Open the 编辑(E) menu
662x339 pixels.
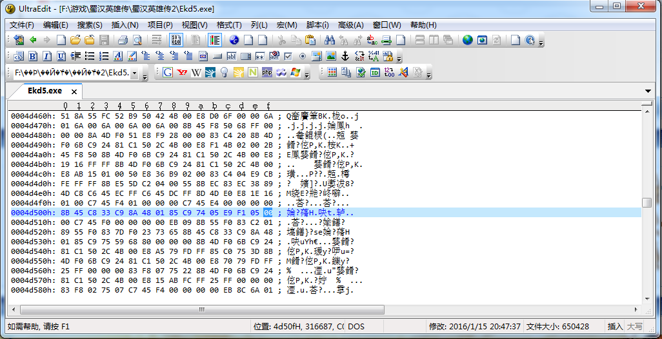[x=55, y=25]
